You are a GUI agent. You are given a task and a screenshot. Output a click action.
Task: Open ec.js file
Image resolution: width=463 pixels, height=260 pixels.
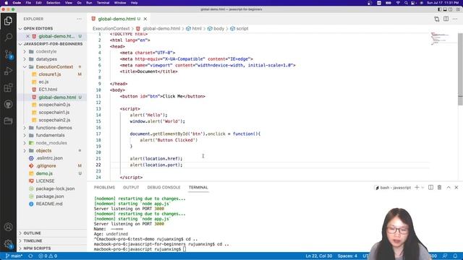(x=43, y=82)
